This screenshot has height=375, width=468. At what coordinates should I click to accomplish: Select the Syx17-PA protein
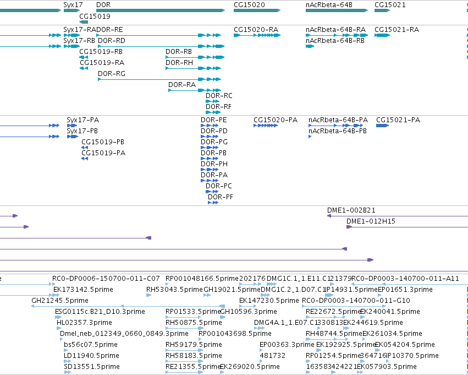[x=72, y=126]
